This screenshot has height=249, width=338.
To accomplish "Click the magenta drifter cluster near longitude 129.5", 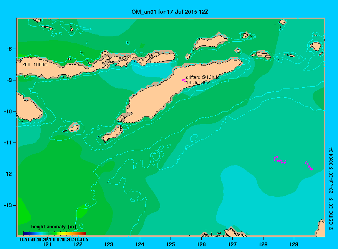I will click(309, 166).
